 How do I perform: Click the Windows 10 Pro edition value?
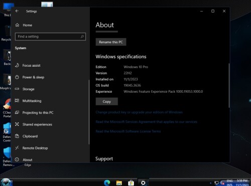point(136,67)
